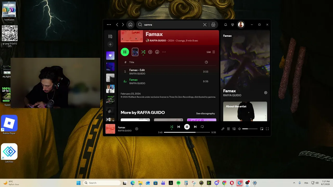Open the play queue
333x187 pixels.
(228, 129)
